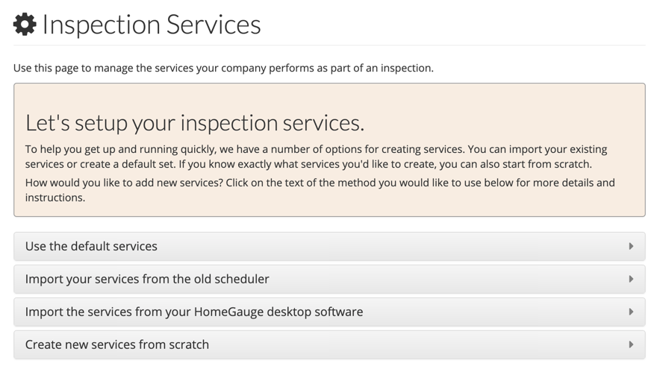Click the 'old scheduler' words in the second option

230,279
